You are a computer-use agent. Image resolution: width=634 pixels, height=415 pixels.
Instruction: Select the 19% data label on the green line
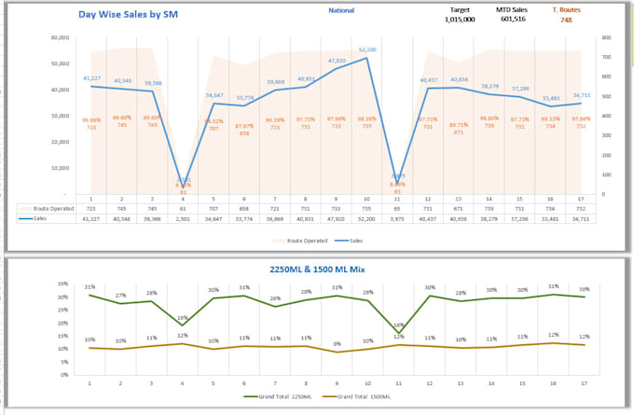183,318
